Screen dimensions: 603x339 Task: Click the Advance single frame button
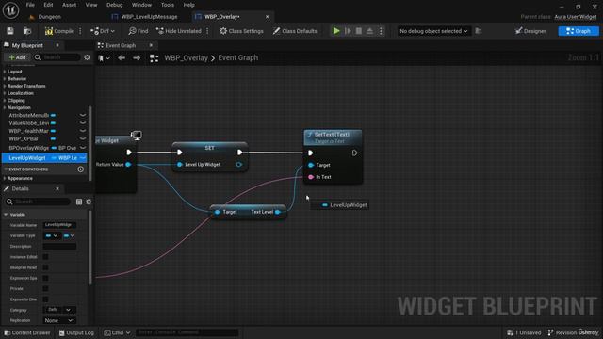tap(348, 31)
